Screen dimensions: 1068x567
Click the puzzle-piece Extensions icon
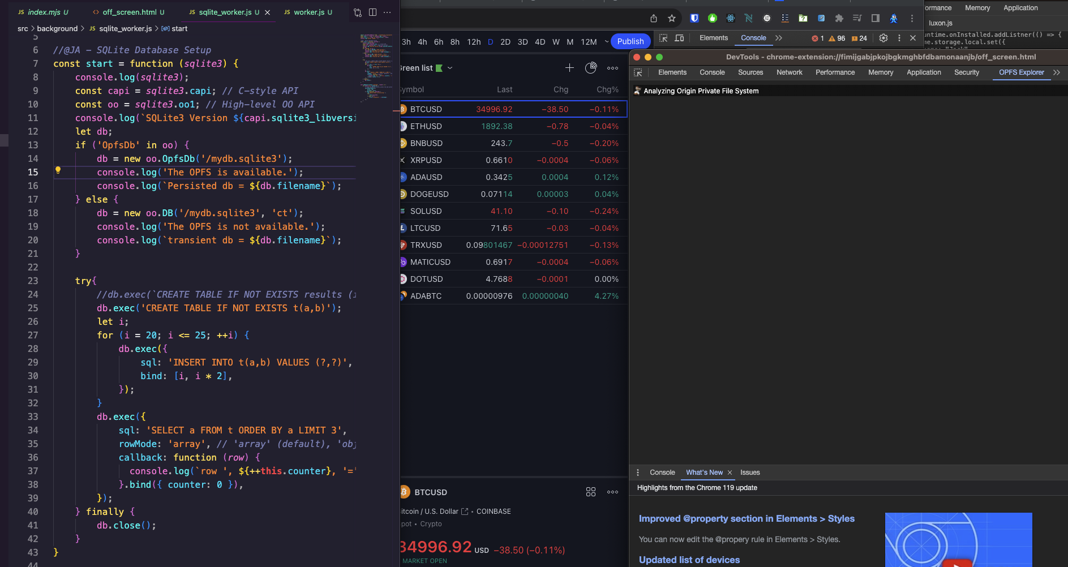tap(839, 18)
